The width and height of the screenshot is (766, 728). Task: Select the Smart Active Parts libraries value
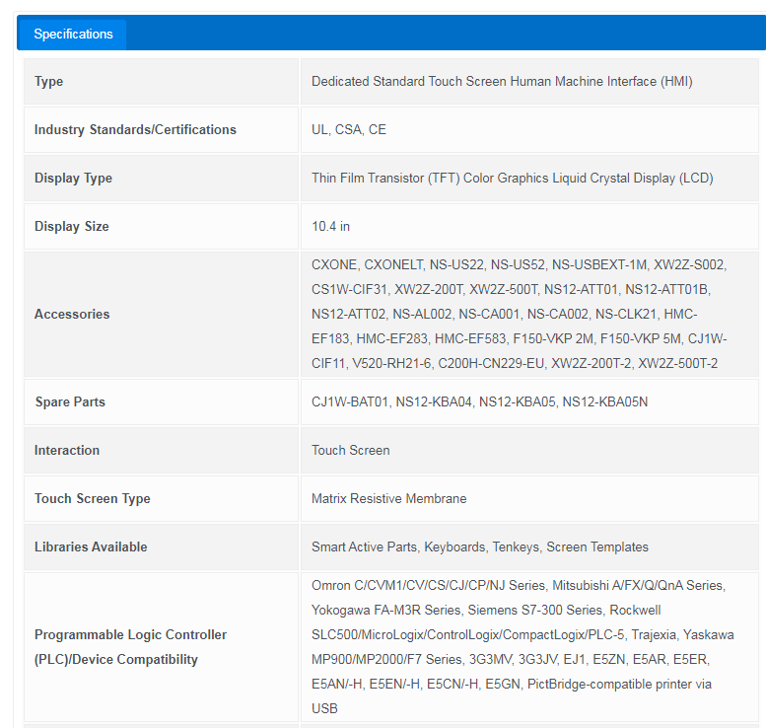tap(479, 547)
